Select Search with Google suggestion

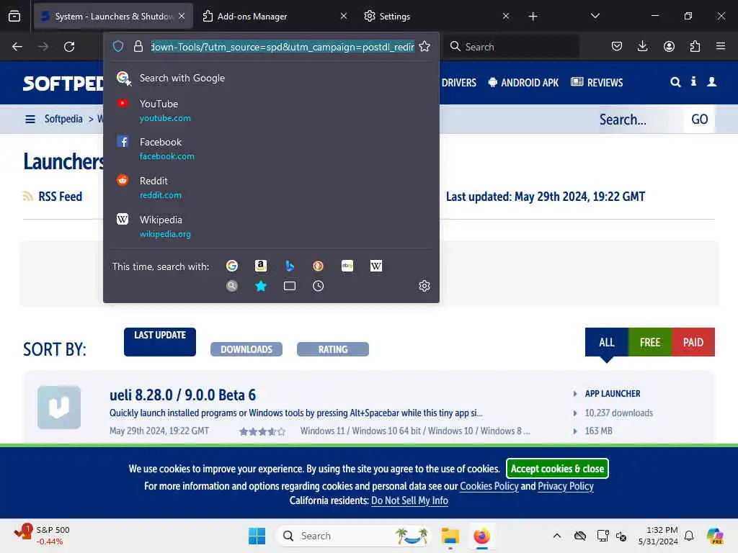point(271,78)
